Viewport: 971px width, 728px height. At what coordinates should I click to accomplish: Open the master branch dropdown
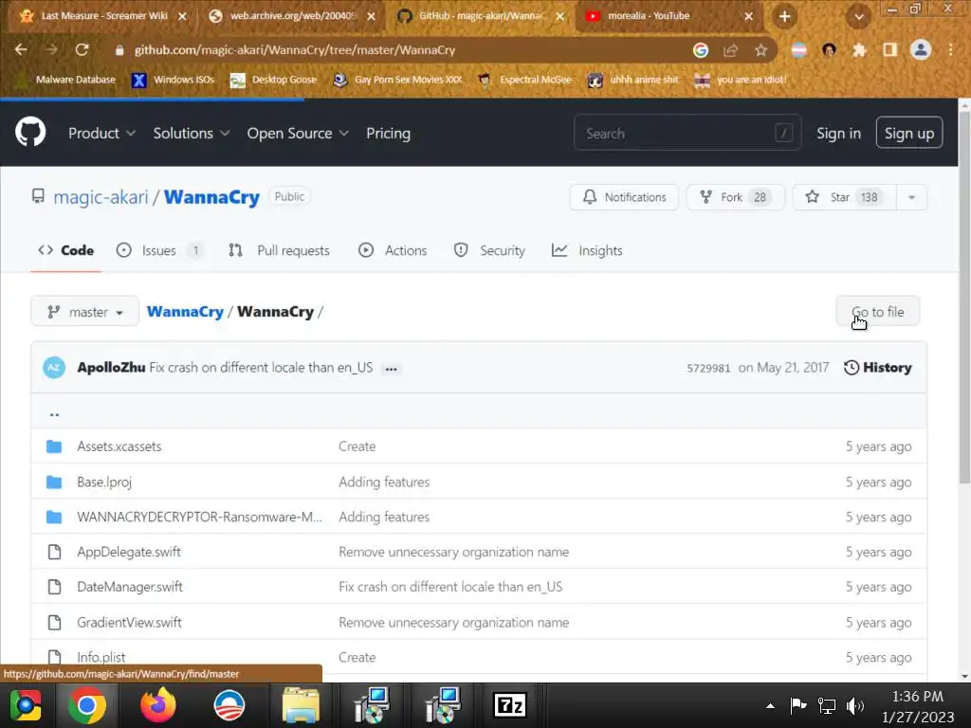[x=84, y=311]
